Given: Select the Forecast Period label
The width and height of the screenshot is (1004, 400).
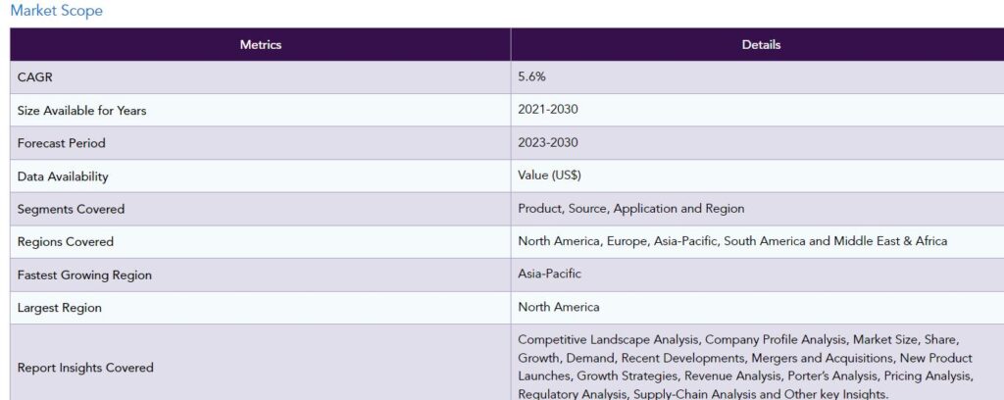Looking at the screenshot, I should click(62, 143).
